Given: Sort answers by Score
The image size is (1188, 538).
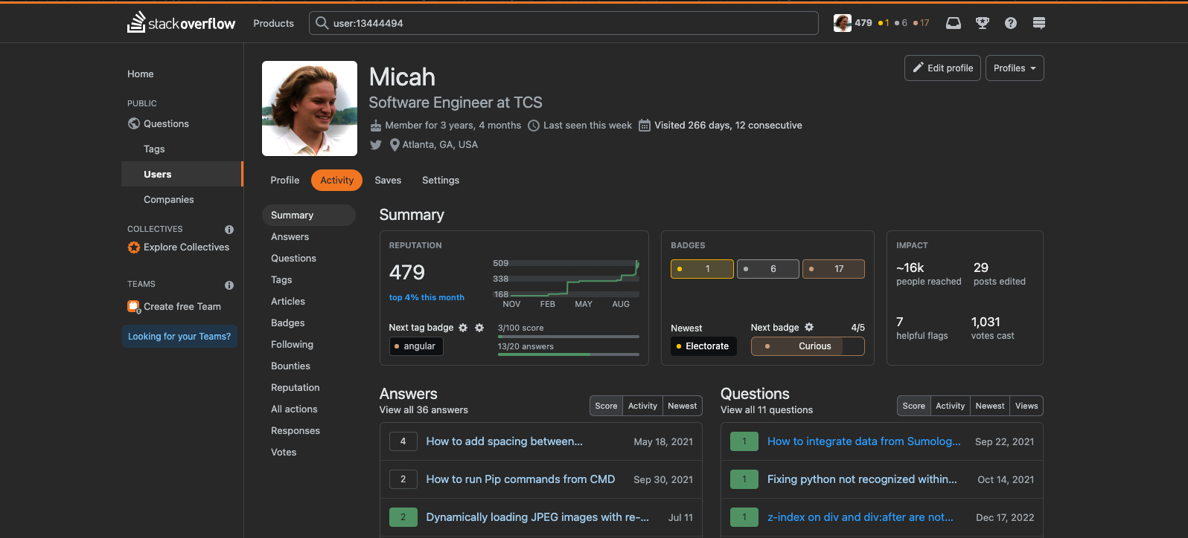Looking at the screenshot, I should (606, 406).
